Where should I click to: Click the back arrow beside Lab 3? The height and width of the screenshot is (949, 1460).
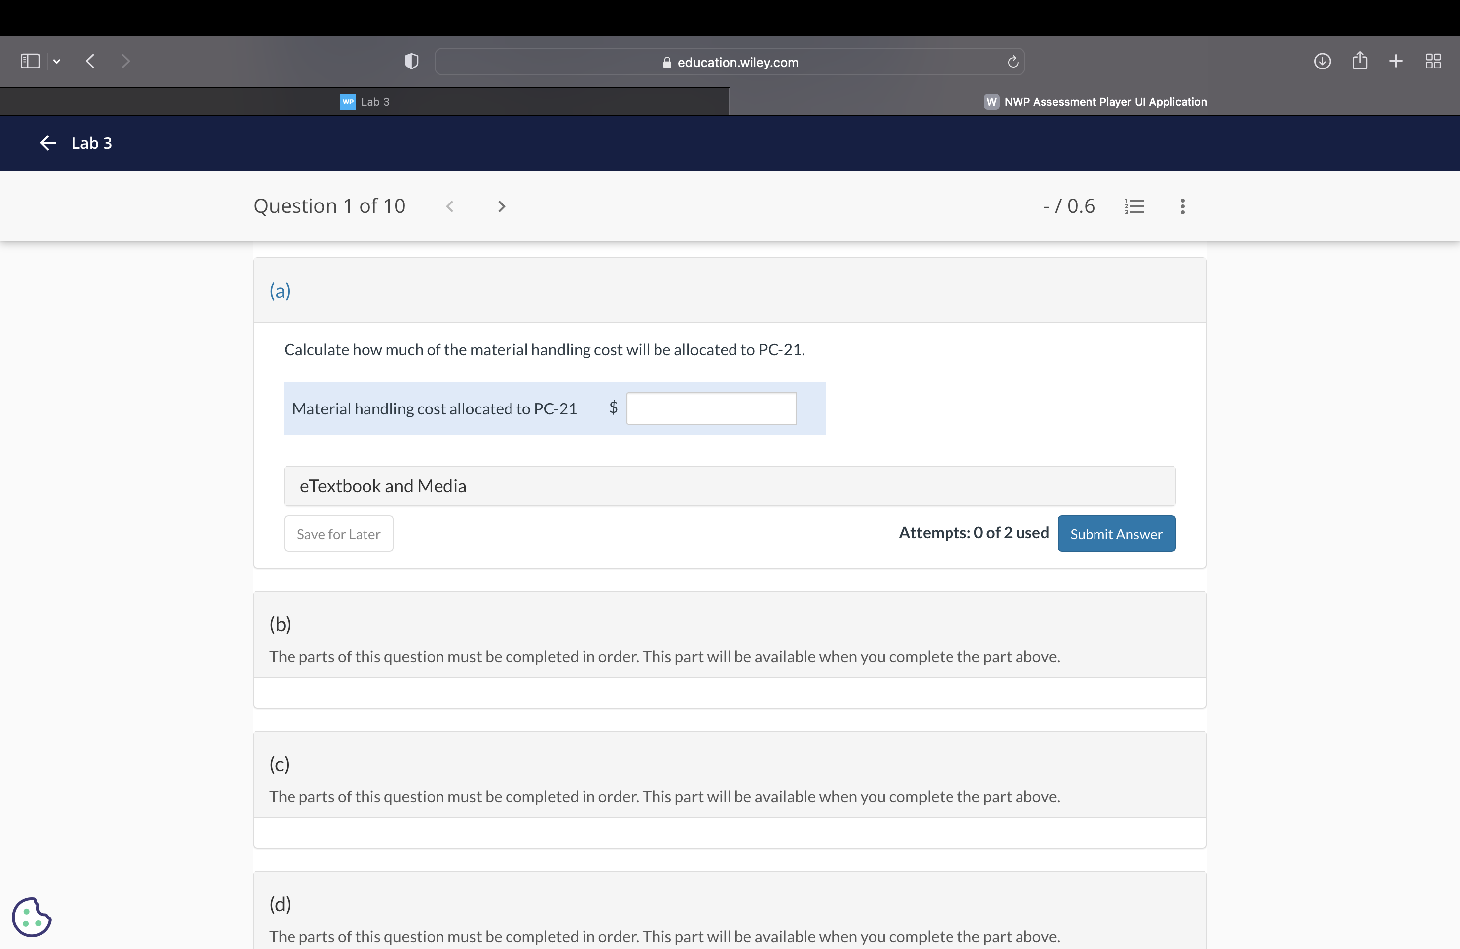[x=48, y=143]
